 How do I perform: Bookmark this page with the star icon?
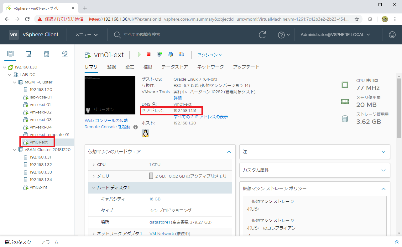[x=357, y=19]
